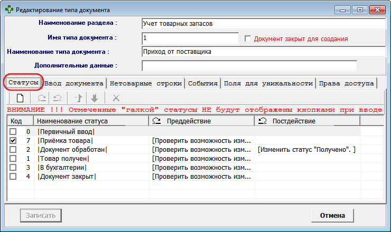This screenshot has width=391, height=232.
Task: Close the document type editor window
Action: pos(378,10)
